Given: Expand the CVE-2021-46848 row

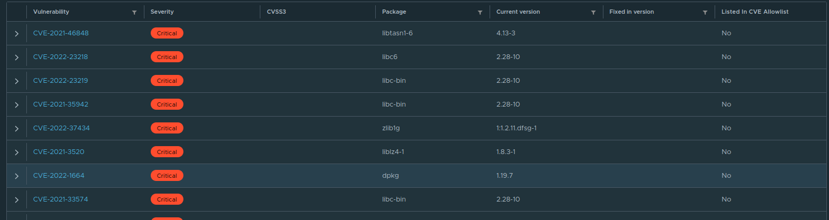Looking at the screenshot, I should pyautogui.click(x=17, y=34).
